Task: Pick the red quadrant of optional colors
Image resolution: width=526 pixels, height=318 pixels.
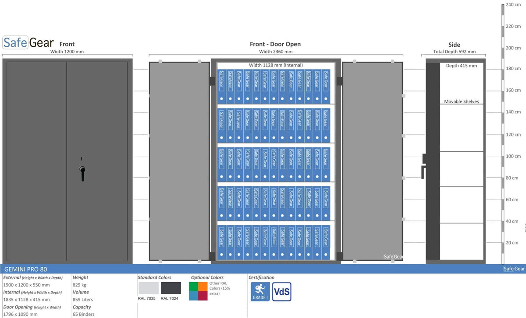Action: pyautogui.click(x=203, y=296)
